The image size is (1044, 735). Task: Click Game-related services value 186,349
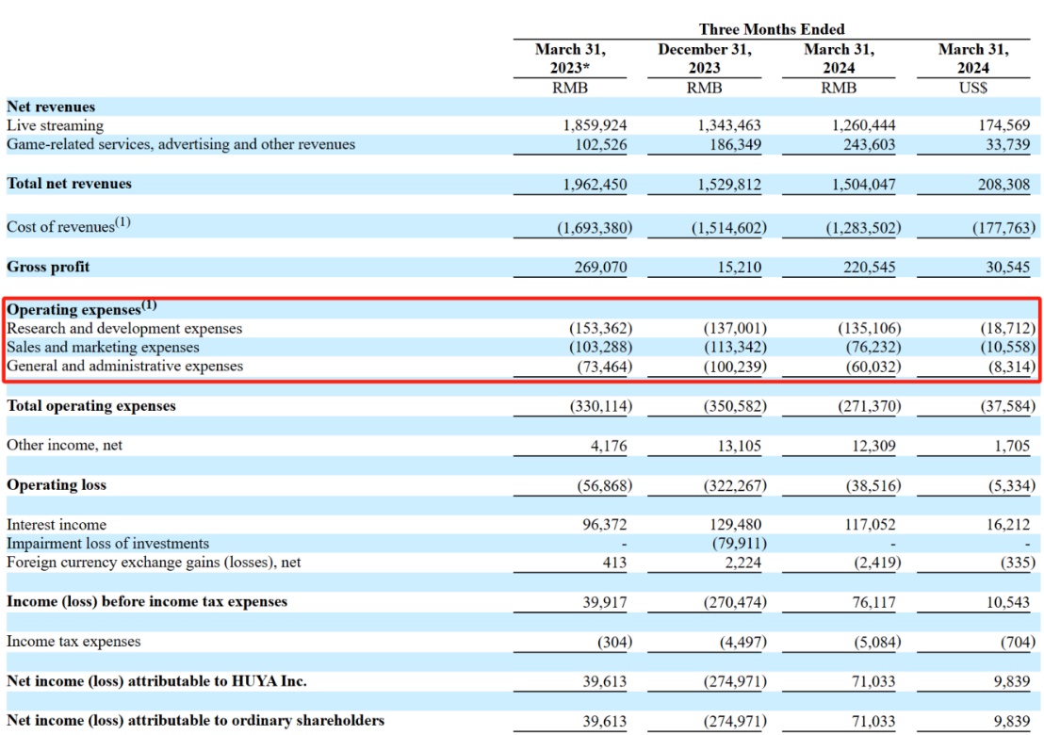click(730, 144)
